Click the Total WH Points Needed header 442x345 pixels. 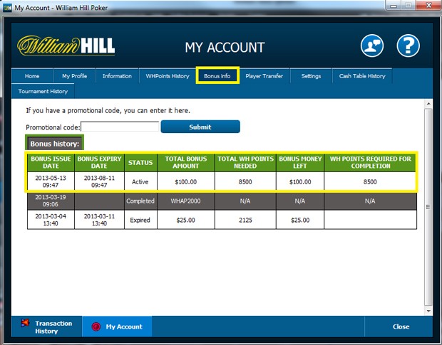(245, 162)
